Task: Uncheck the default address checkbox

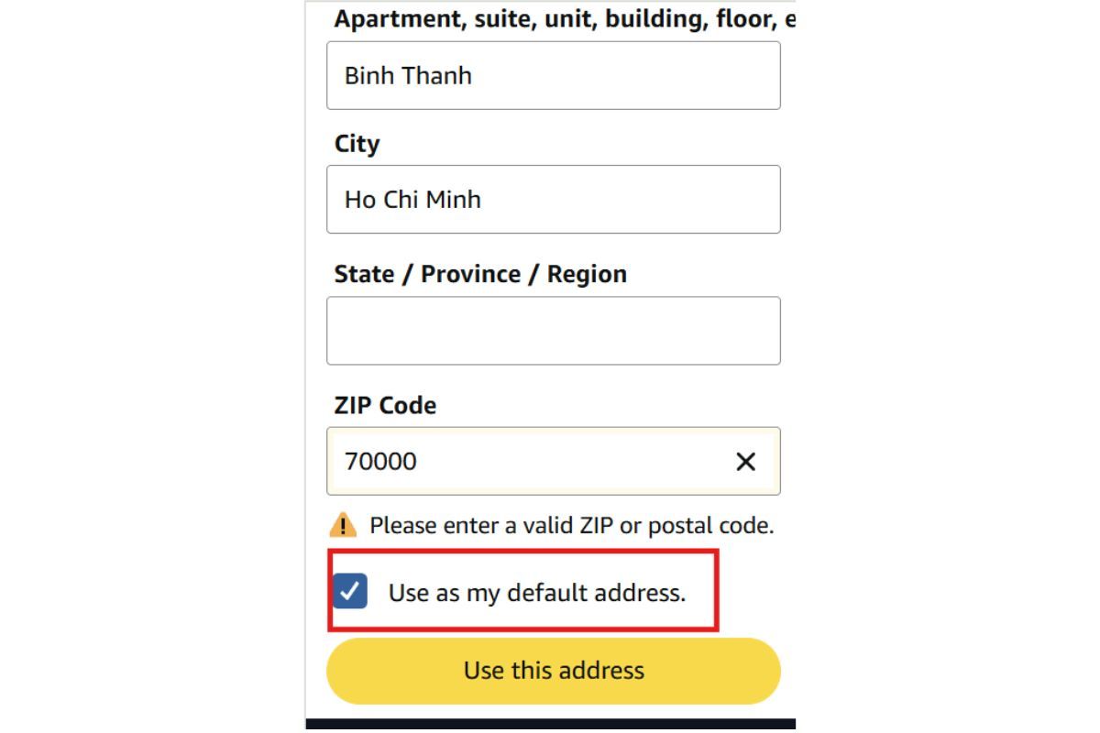Action: point(350,592)
